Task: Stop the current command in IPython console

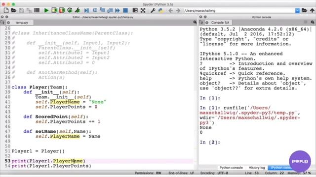Action: (x=306, y=22)
